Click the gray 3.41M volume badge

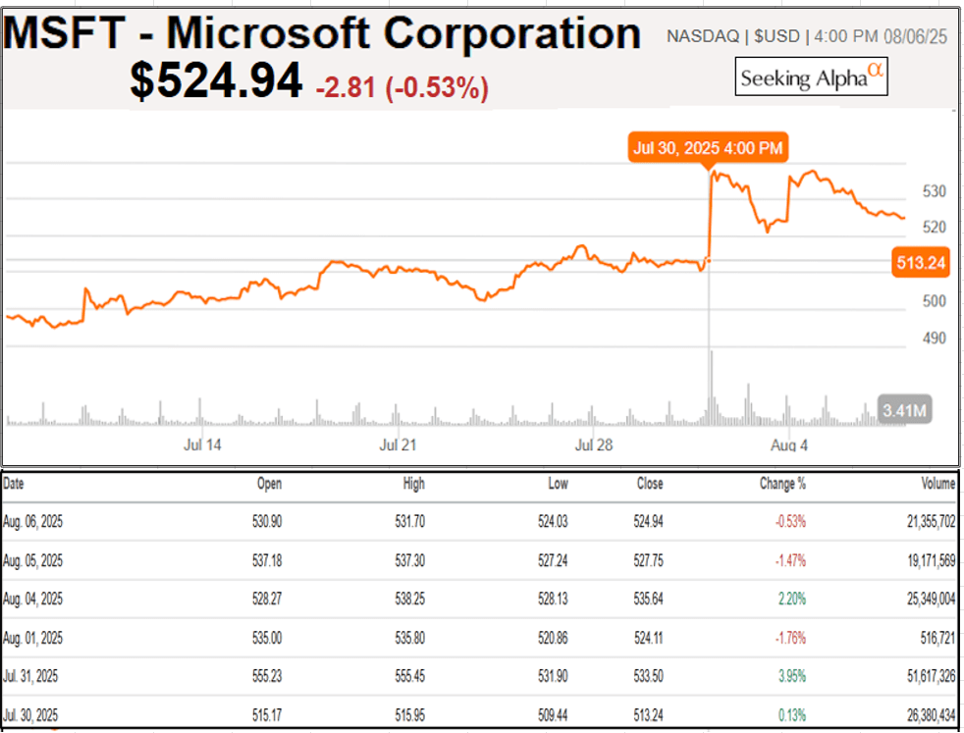pyautogui.click(x=903, y=411)
